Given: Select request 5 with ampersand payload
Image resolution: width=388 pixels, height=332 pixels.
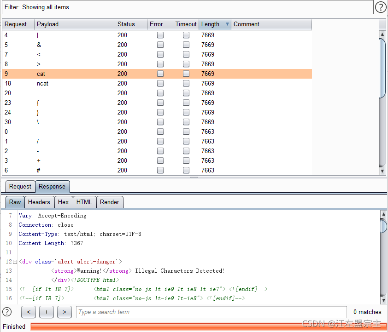Looking at the screenshot, I should pos(157,45).
